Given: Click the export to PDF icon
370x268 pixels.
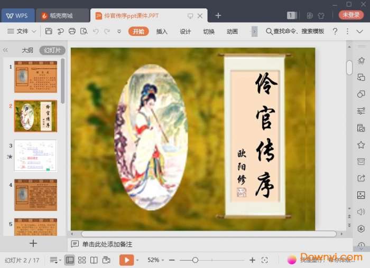Looking at the screenshot, I should [60, 31].
